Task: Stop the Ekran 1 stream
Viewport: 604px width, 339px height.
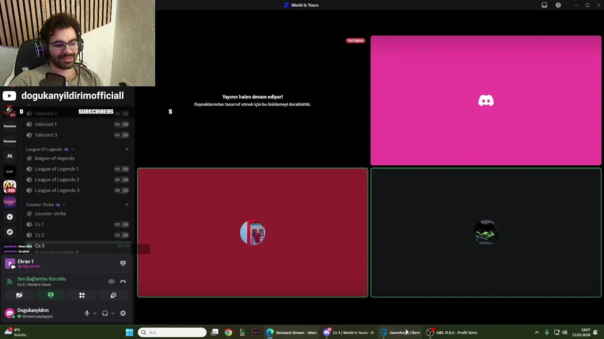Action: click(x=123, y=263)
